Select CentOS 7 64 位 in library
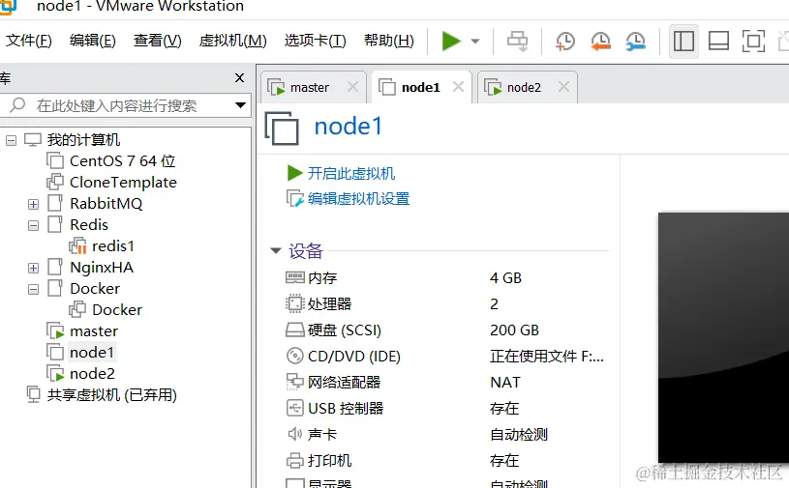 [122, 161]
